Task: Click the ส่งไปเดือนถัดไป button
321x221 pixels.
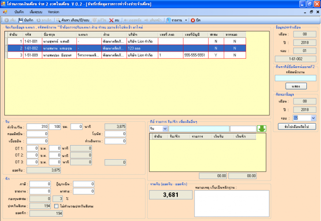Action: pyautogui.click(x=297, y=126)
